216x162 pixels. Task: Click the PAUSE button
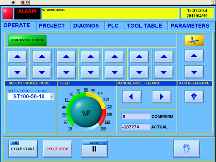click(95, 149)
